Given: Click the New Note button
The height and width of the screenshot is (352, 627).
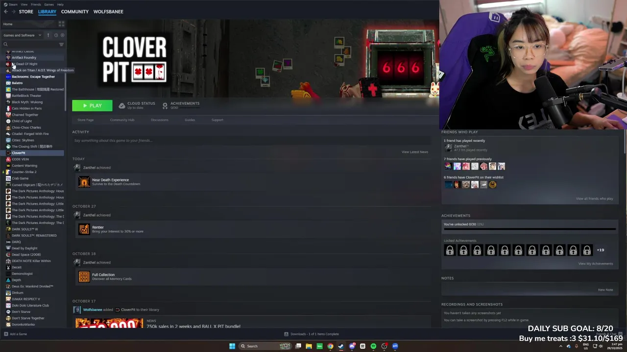Looking at the screenshot, I should tap(605, 290).
